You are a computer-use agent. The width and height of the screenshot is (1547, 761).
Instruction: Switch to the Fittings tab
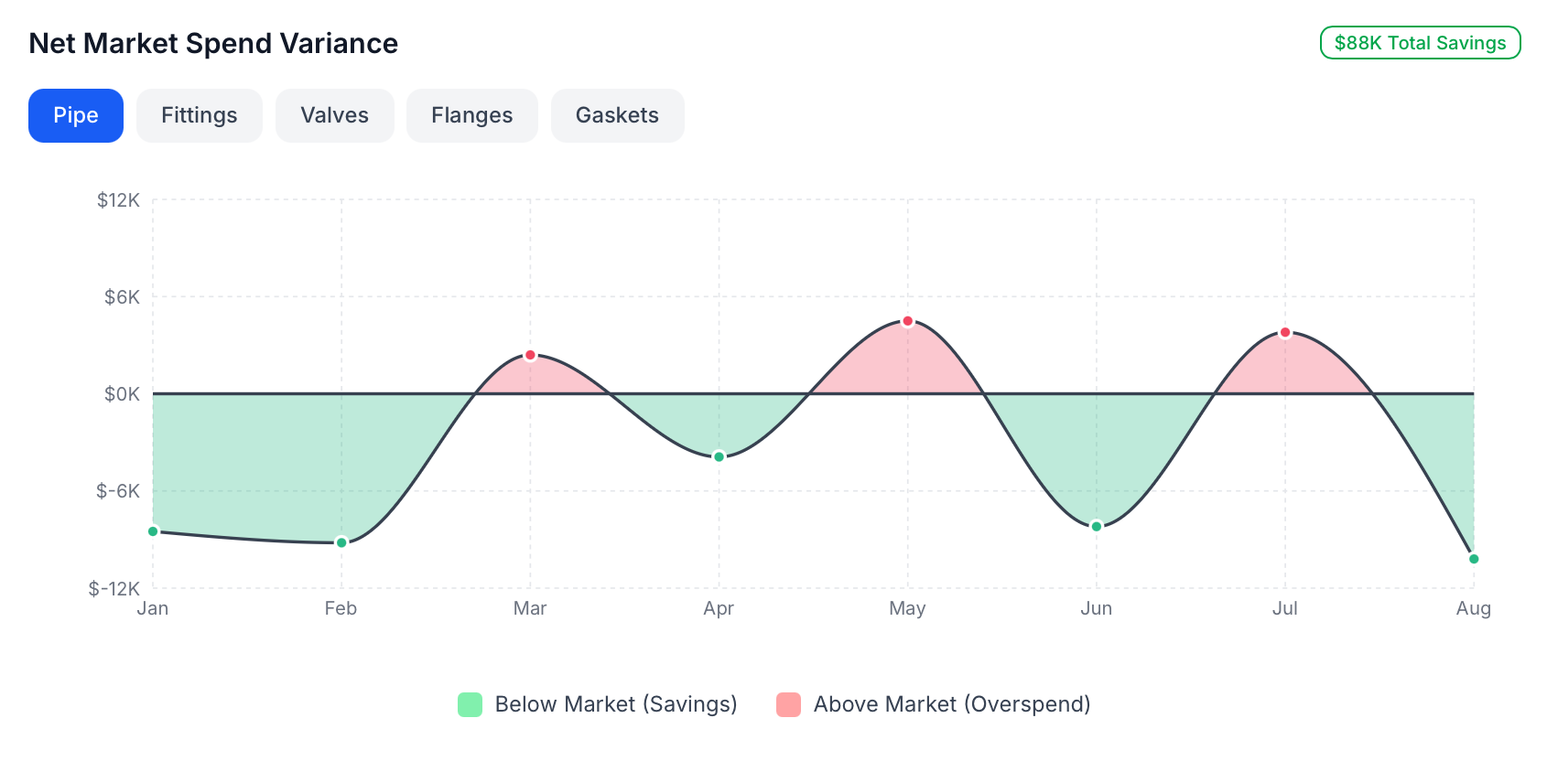point(199,115)
